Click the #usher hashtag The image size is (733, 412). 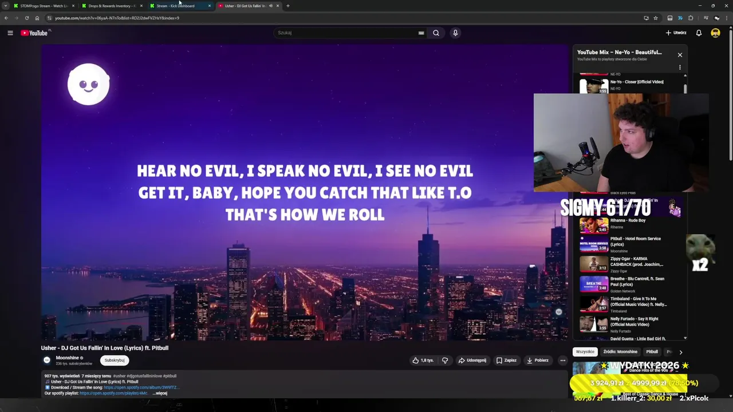(119, 376)
